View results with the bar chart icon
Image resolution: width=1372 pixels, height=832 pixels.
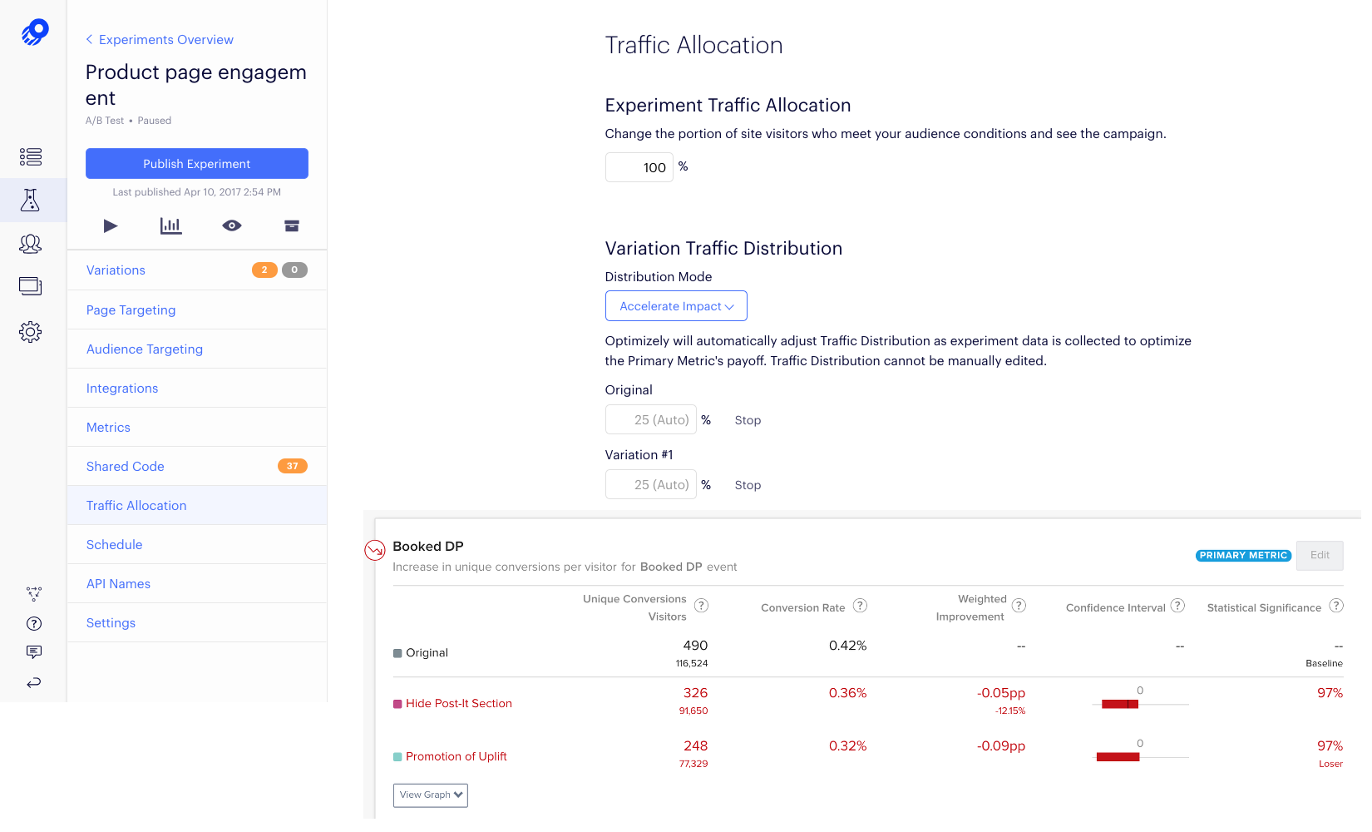170,225
